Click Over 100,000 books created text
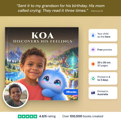121x121 pixels. click(x=83, y=116)
